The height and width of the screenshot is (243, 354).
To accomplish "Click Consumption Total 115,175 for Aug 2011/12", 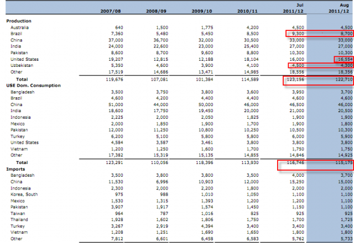I will point(344,162).
